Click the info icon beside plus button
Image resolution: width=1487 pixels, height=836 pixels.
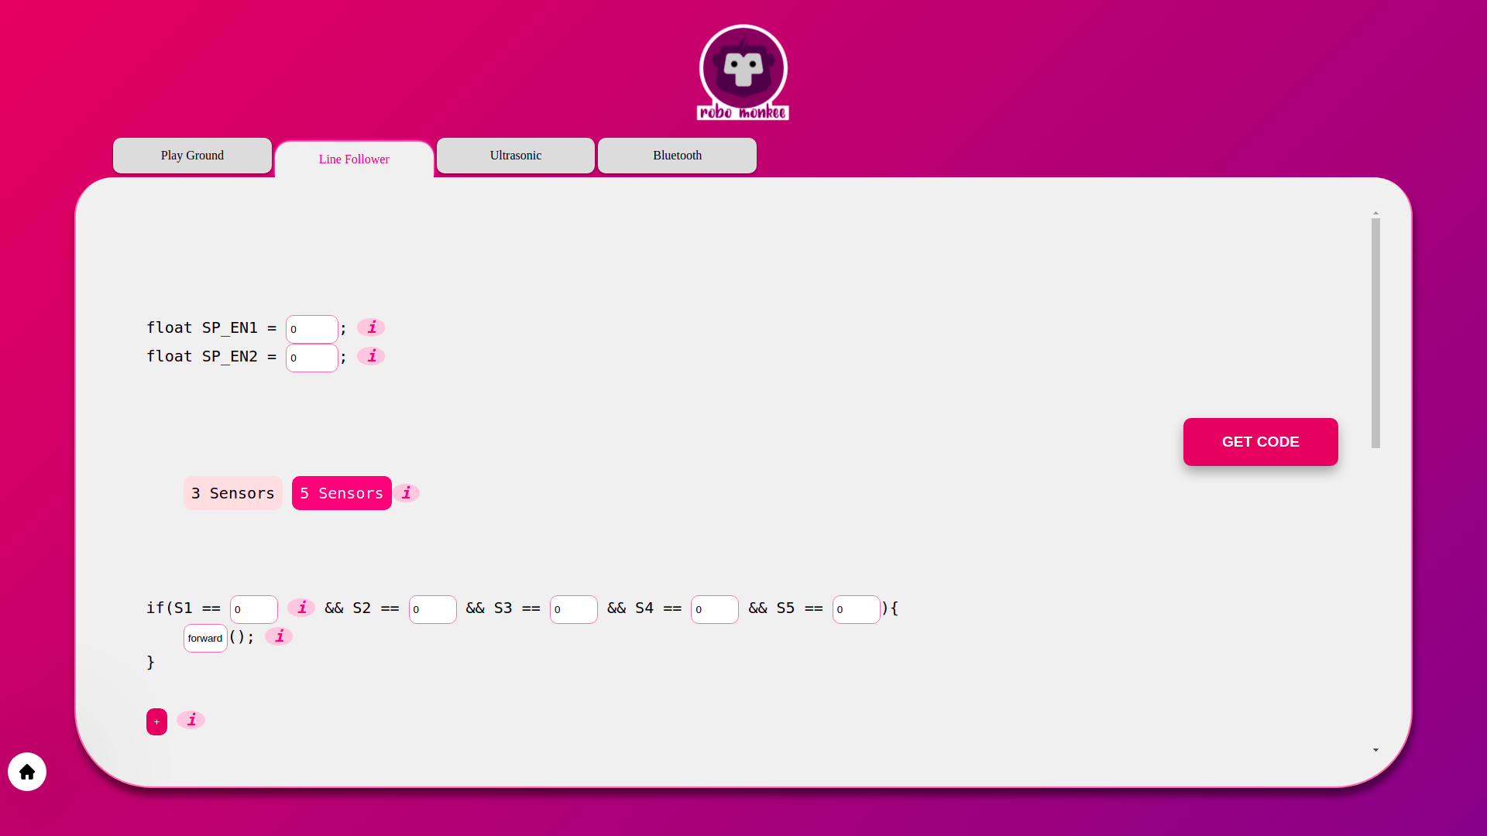click(191, 720)
